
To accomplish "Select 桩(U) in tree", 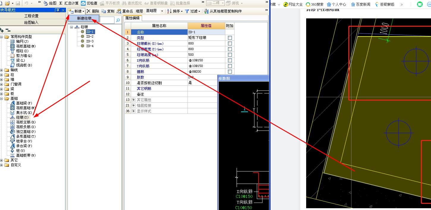I will (x=21, y=151).
